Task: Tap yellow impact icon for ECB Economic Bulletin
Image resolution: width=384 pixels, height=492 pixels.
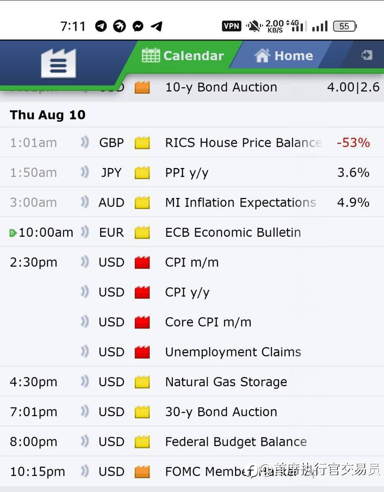Action: pos(142,232)
